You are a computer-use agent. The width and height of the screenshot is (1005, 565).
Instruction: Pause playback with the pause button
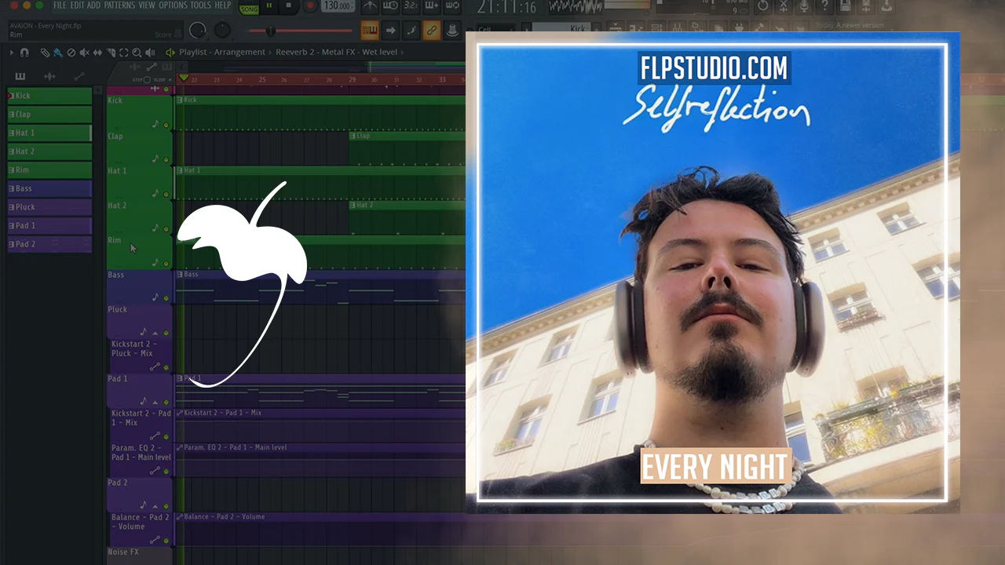click(x=269, y=6)
